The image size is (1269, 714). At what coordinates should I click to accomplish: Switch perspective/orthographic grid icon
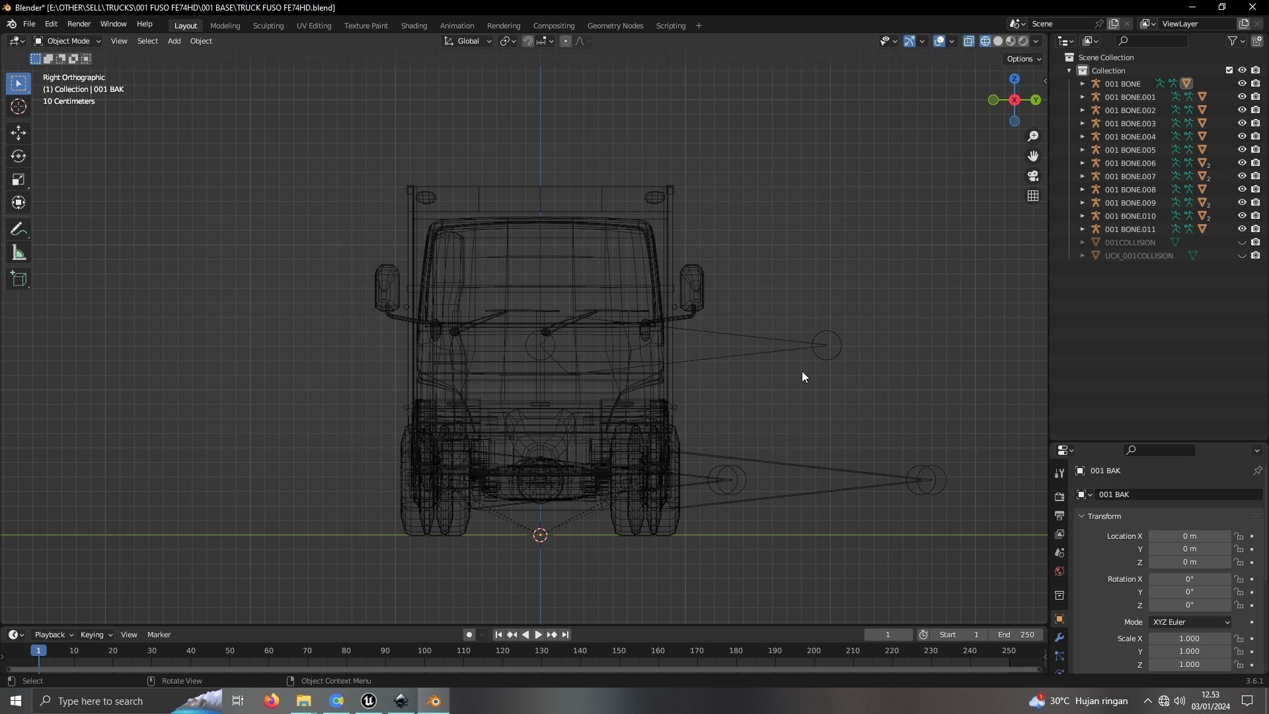(1033, 196)
